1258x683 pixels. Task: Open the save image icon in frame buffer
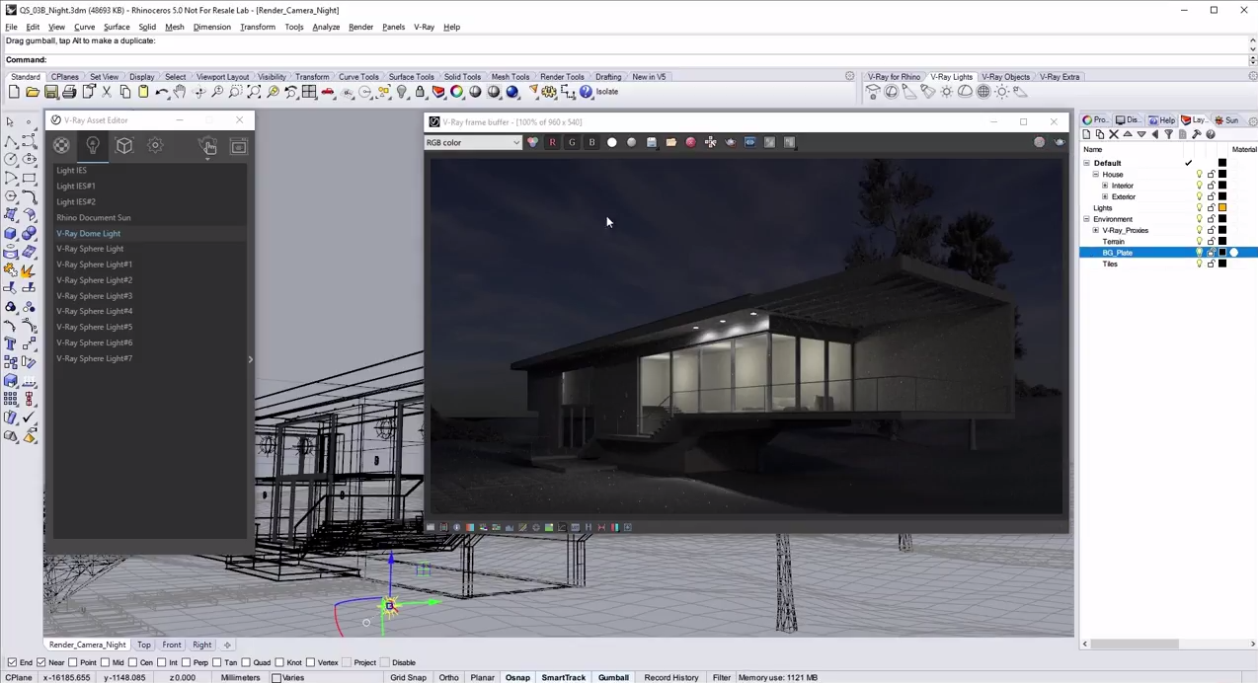click(651, 143)
